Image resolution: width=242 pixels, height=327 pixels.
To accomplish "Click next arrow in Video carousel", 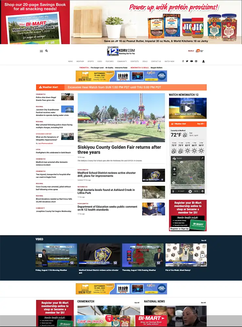I will [x=202, y=255].
